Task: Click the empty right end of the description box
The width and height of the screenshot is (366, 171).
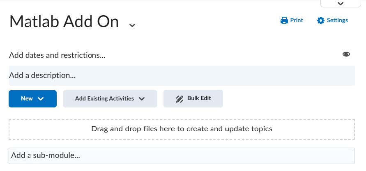Action: point(320,75)
